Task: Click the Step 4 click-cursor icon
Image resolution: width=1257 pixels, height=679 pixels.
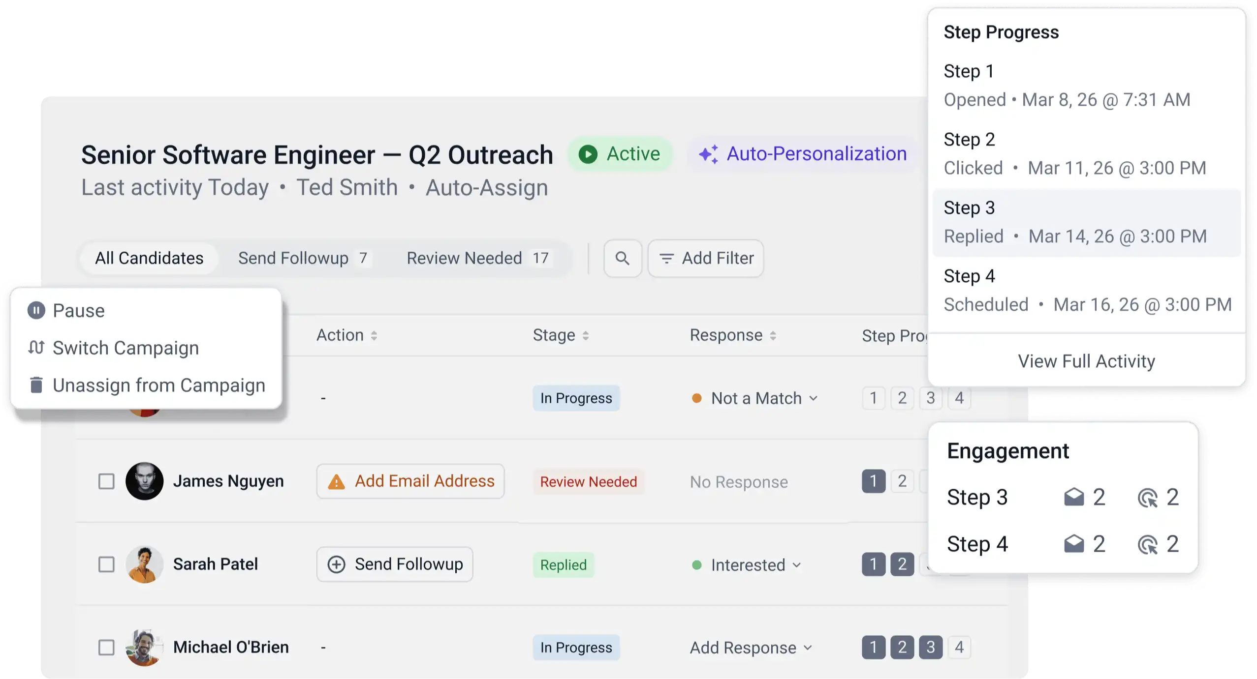Action: (1147, 544)
